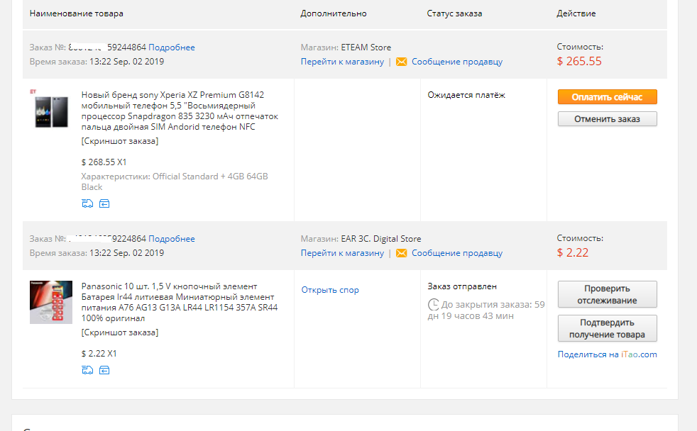The width and height of the screenshot is (697, 431).
Task: Click 'Перейти к магазину' for EAR 3C. Digital Store
Action: click(x=342, y=253)
